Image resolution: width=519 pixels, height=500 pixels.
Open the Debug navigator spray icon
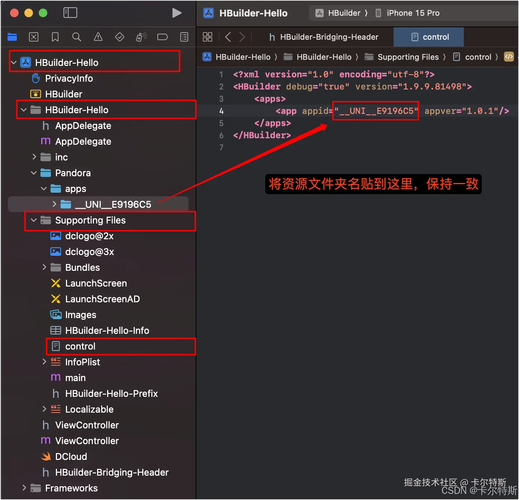[141, 37]
